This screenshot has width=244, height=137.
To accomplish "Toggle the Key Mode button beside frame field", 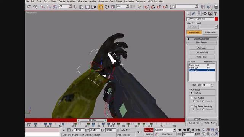I will point(180,134).
